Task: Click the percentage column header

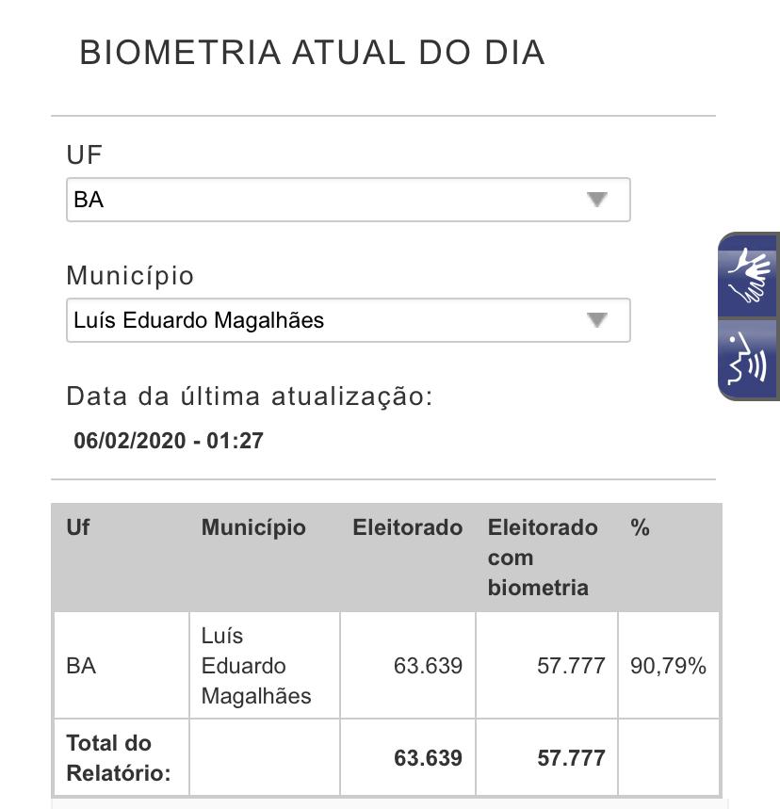Action: coord(641,527)
